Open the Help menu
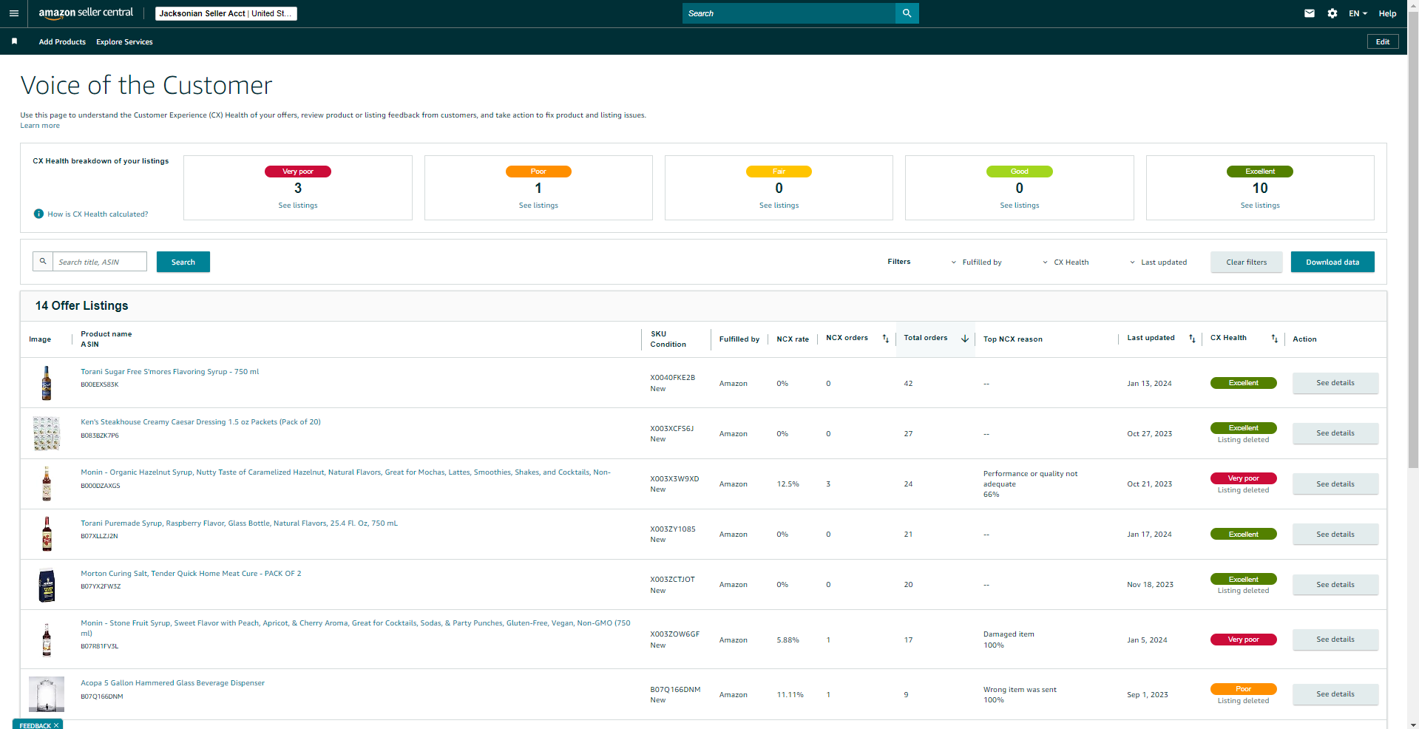 click(1387, 13)
